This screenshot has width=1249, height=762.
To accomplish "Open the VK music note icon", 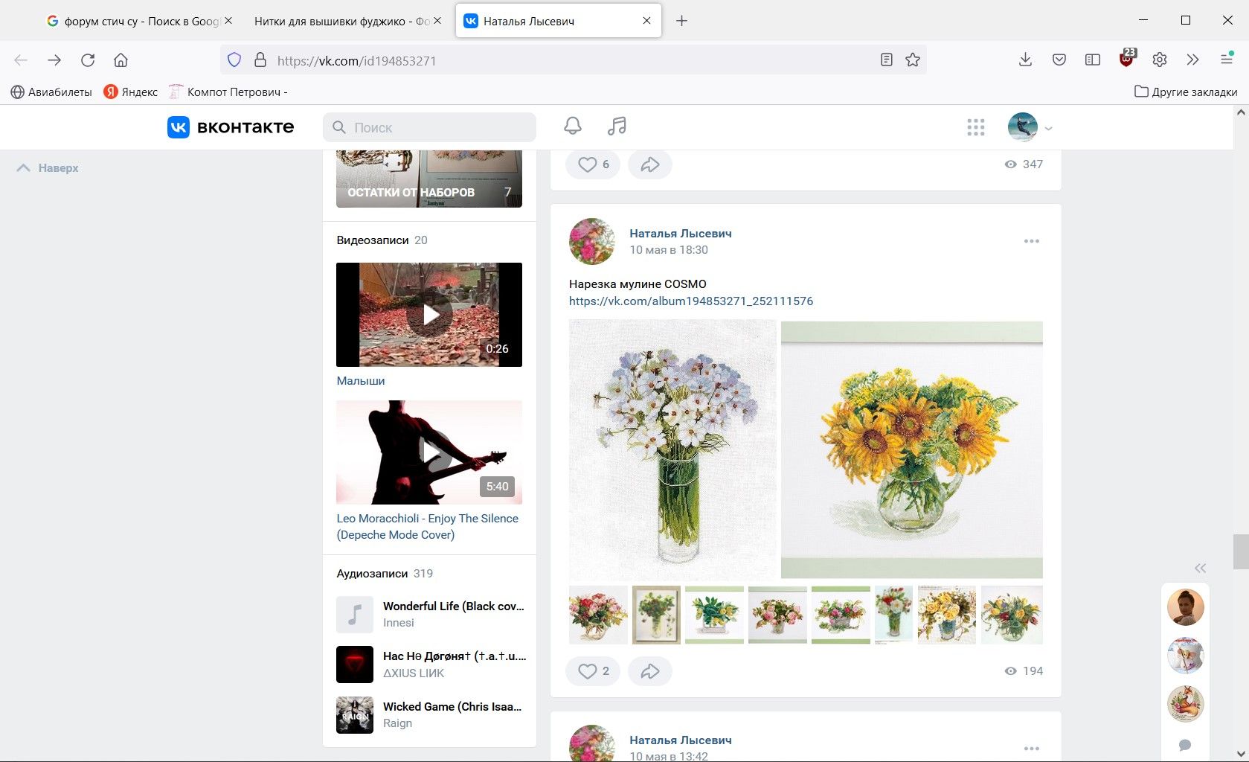I will click(x=617, y=127).
